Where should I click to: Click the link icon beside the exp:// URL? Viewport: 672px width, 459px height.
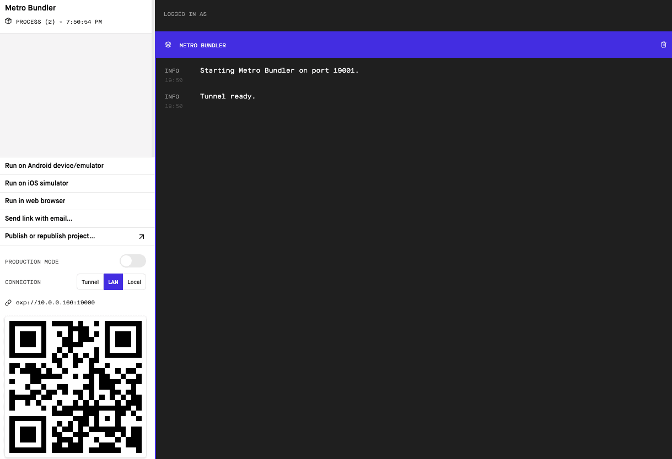click(8, 303)
